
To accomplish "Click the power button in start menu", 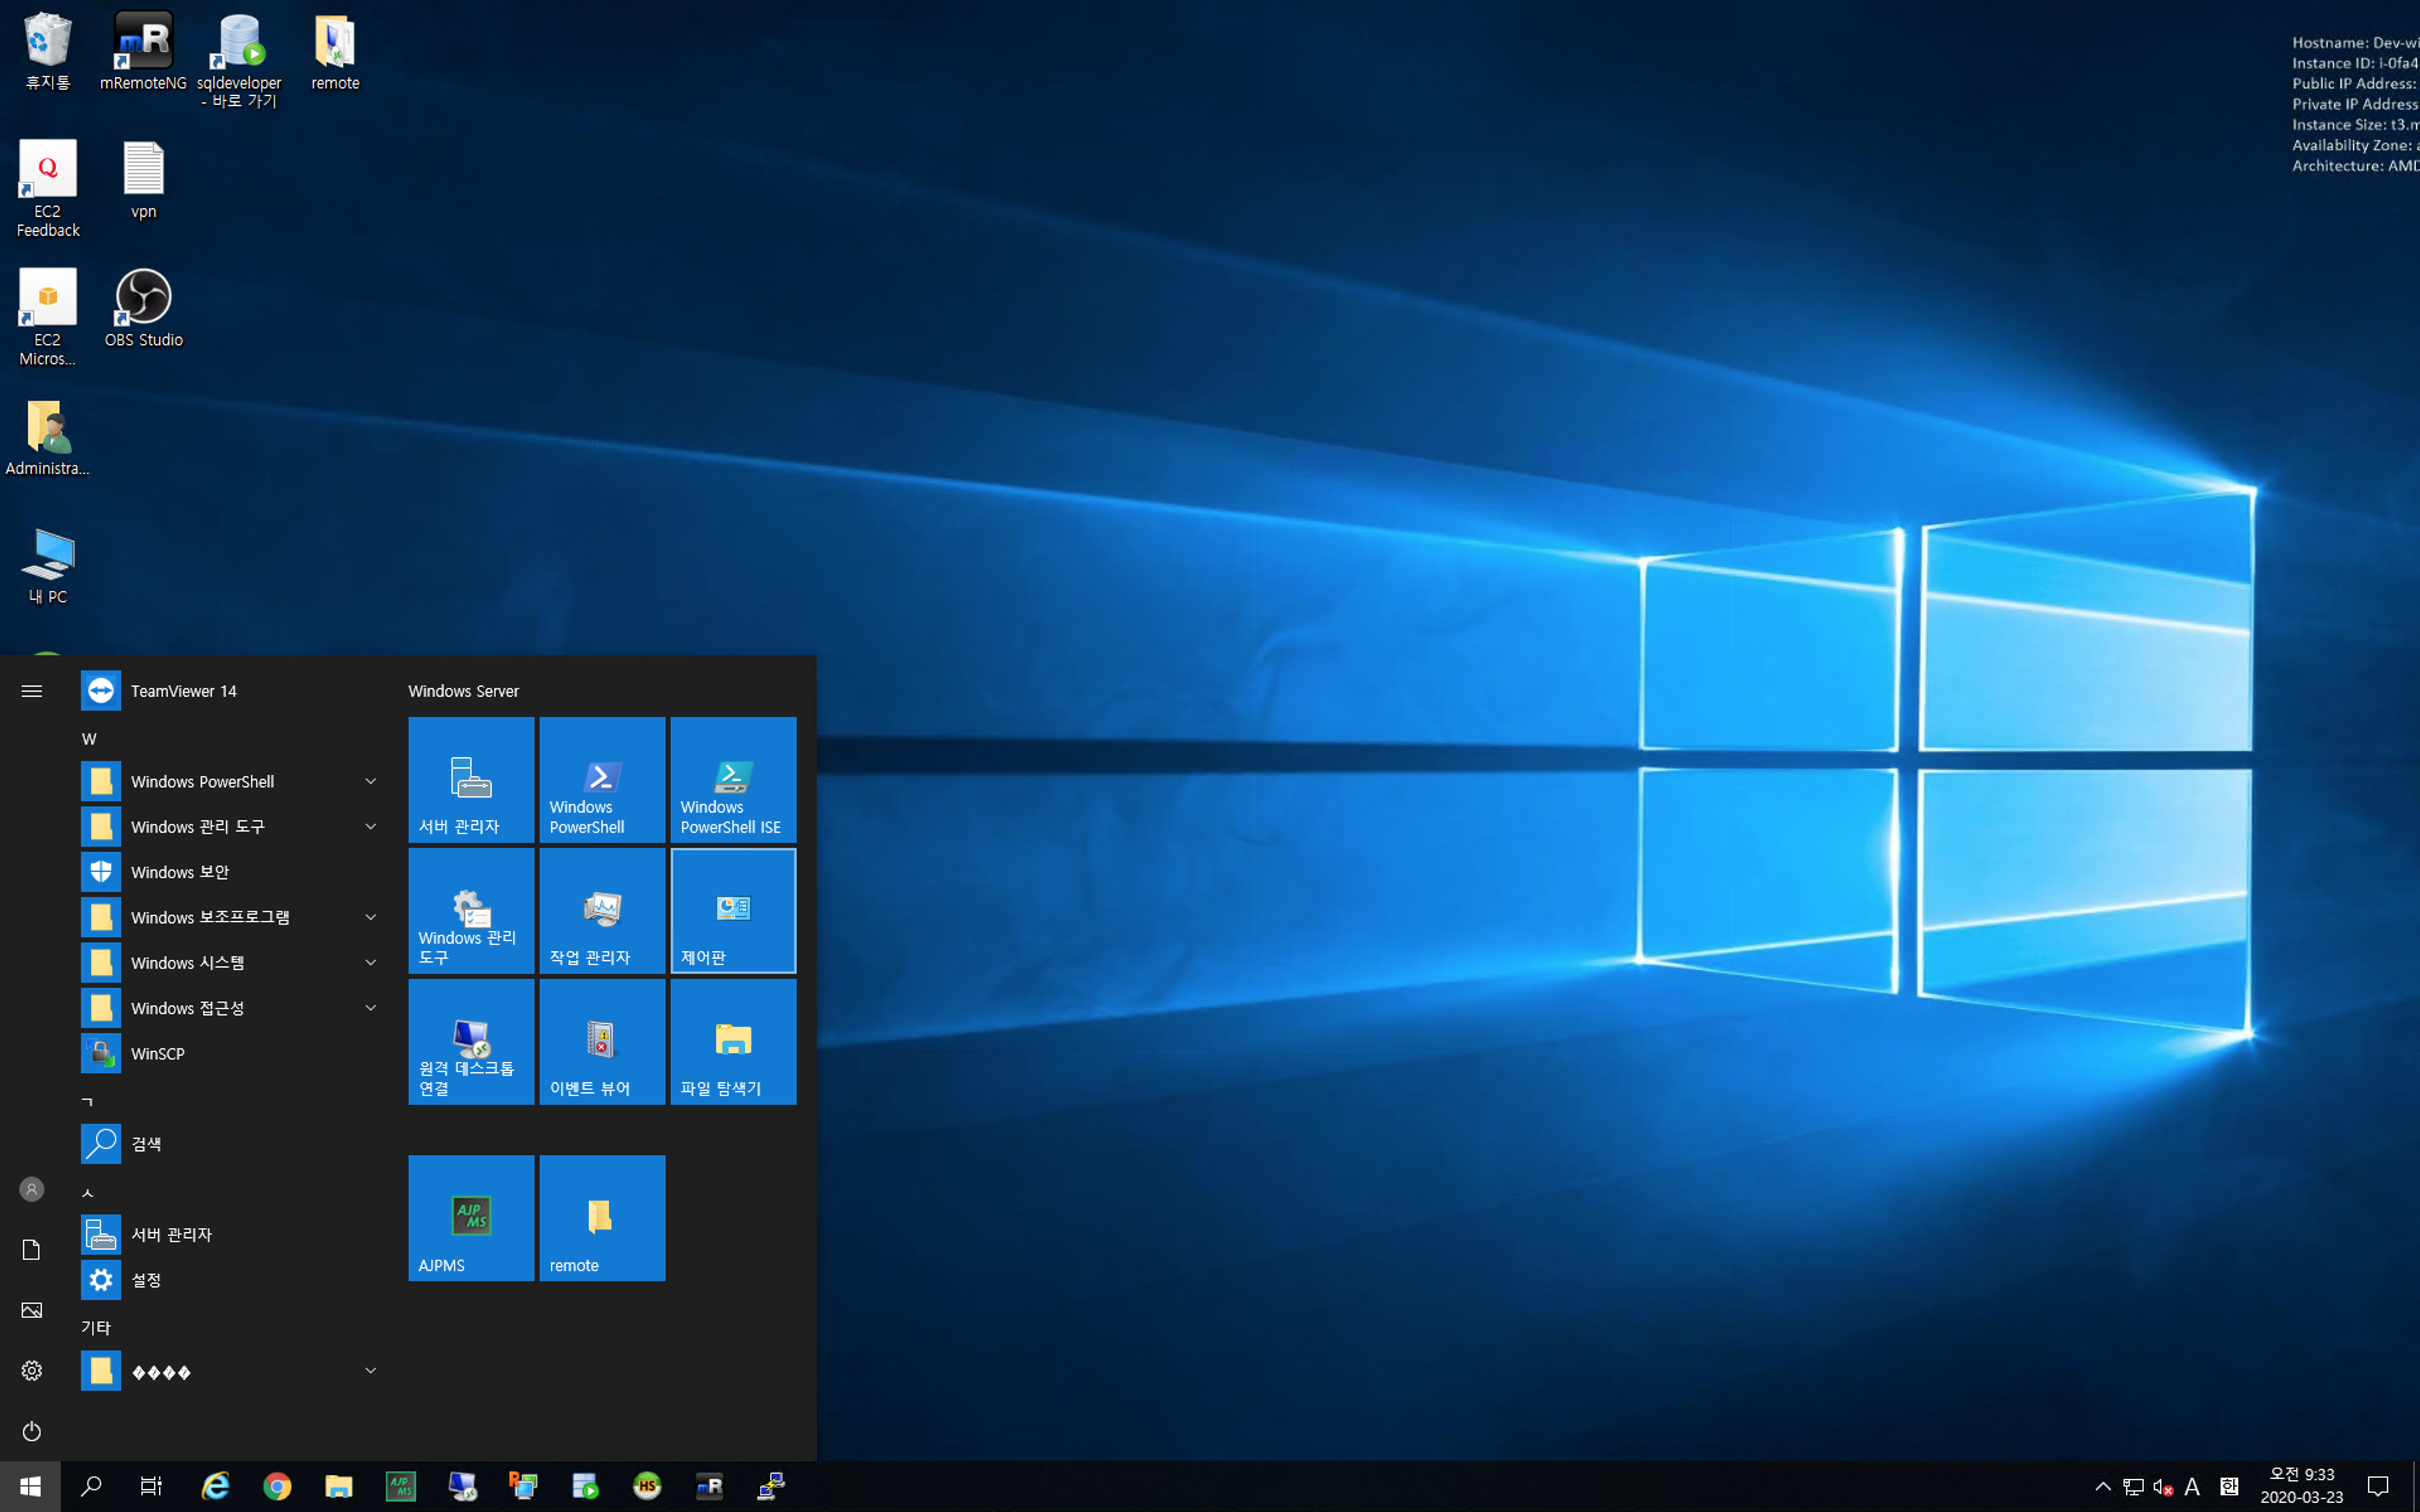I will (32, 1431).
